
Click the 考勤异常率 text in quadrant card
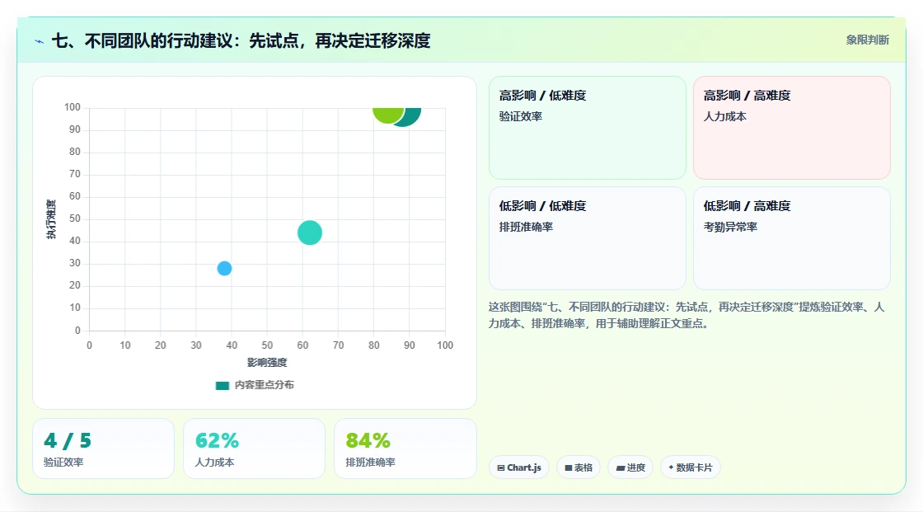tap(730, 227)
